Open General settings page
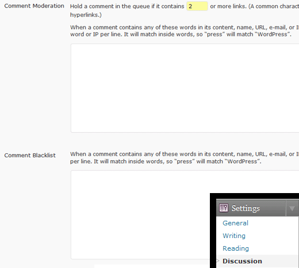The image size is (299, 268). (x=235, y=223)
